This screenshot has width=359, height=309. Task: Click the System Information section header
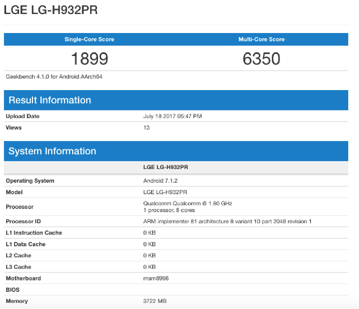[52, 151]
